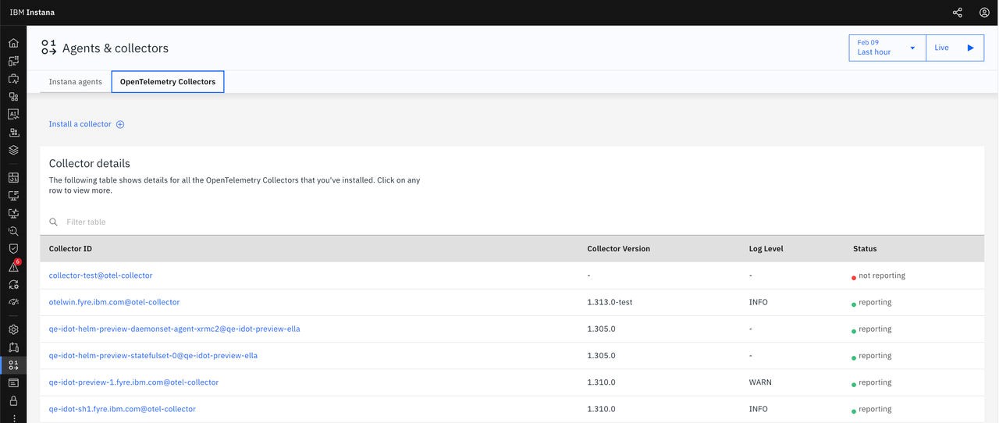Open the window panel icon above the lock

pos(13,382)
